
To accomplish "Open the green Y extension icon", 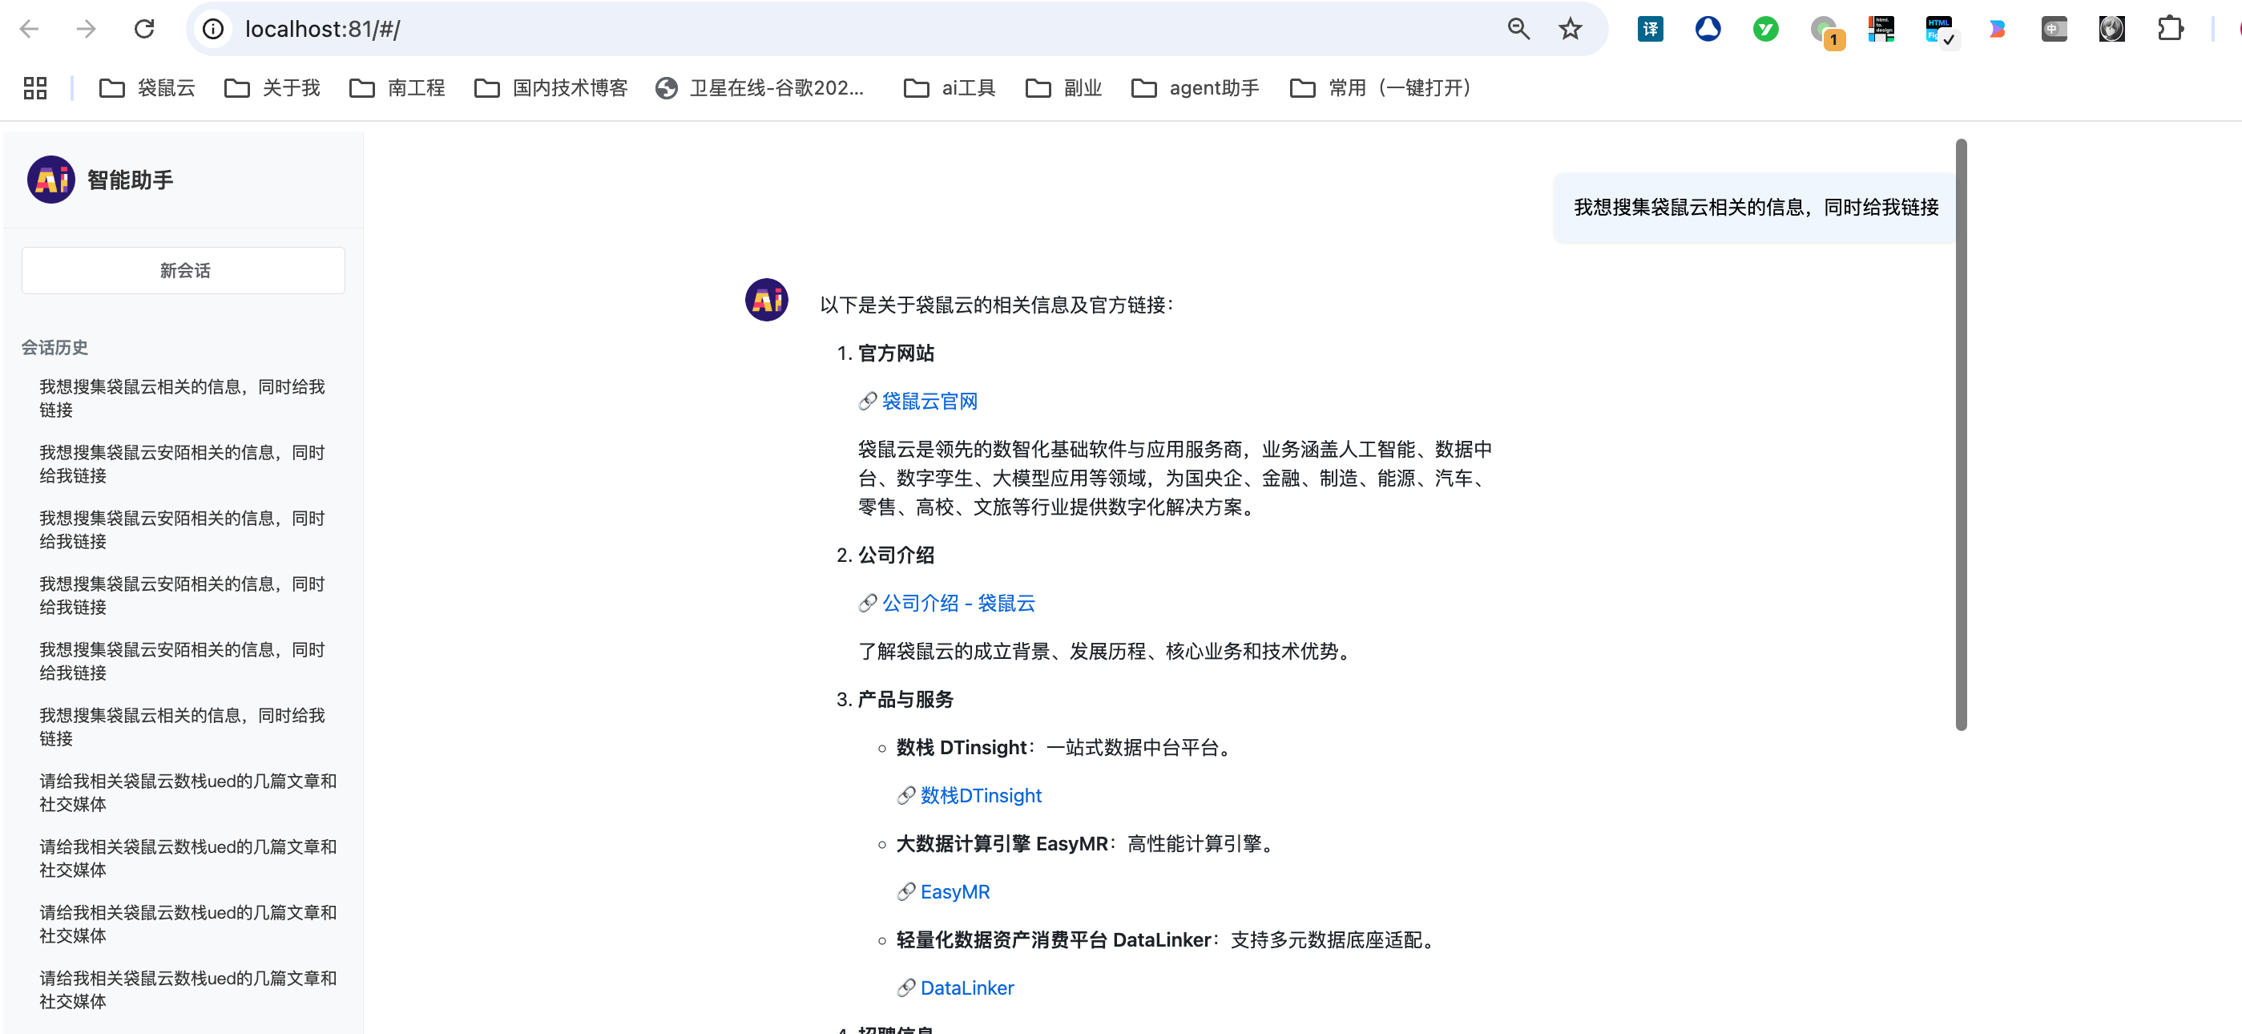I will pos(1766,29).
